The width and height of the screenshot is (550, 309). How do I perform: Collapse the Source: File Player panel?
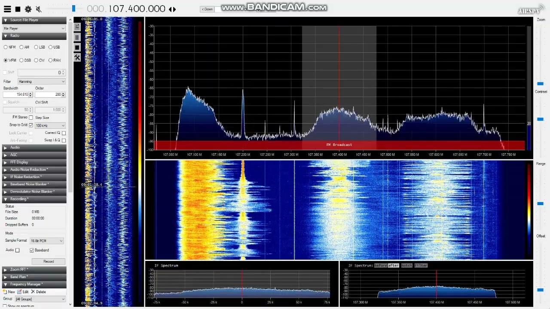[x=34, y=20]
